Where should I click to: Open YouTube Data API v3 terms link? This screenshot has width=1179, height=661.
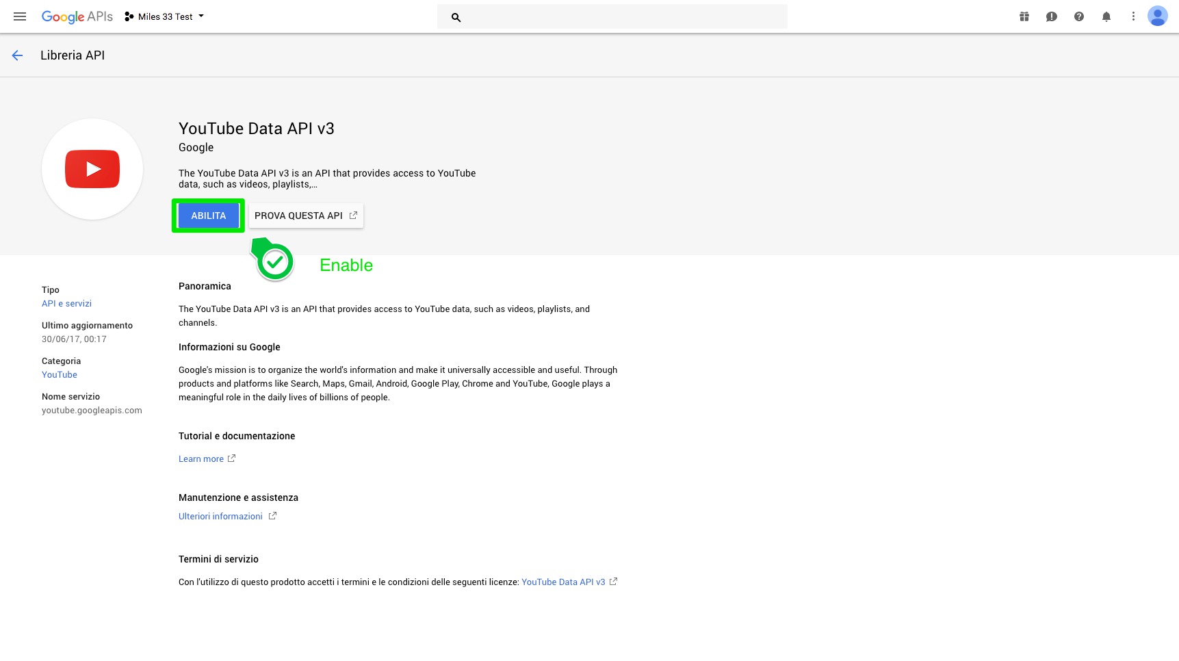(563, 582)
